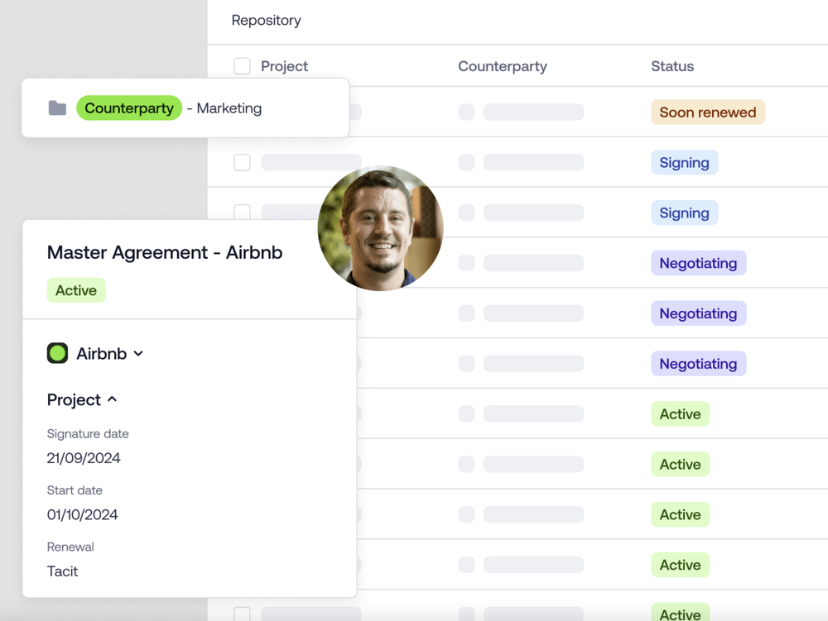Click the start date 01/10/2024
The width and height of the screenshot is (828, 621).
[82, 514]
